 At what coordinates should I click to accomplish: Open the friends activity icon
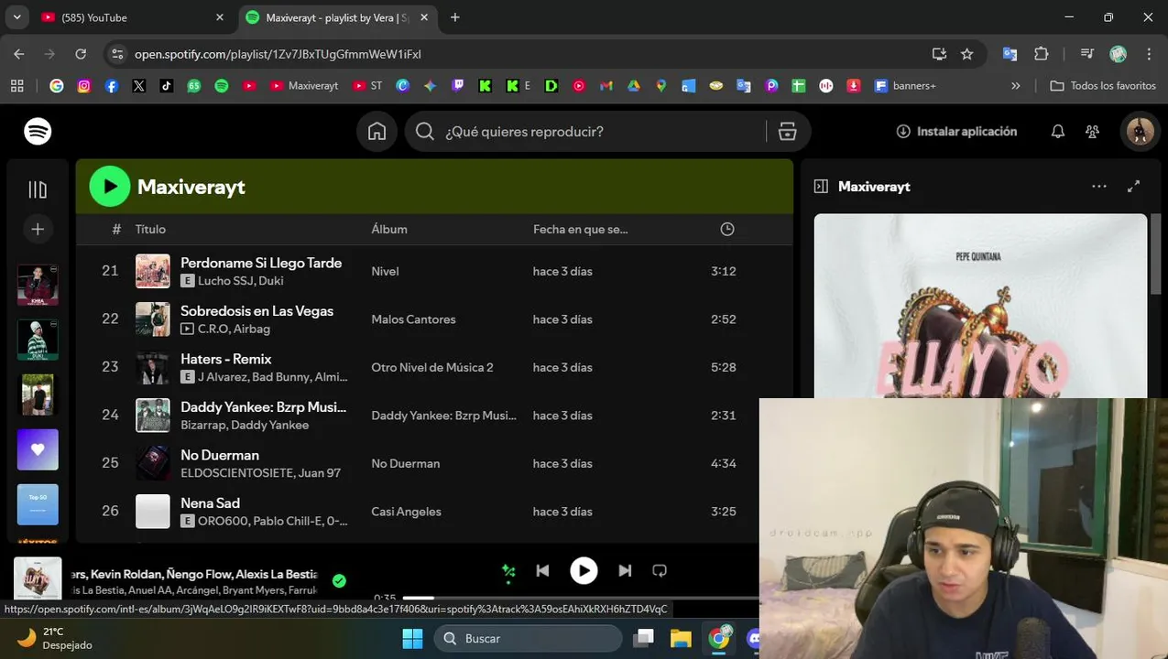1092,132
